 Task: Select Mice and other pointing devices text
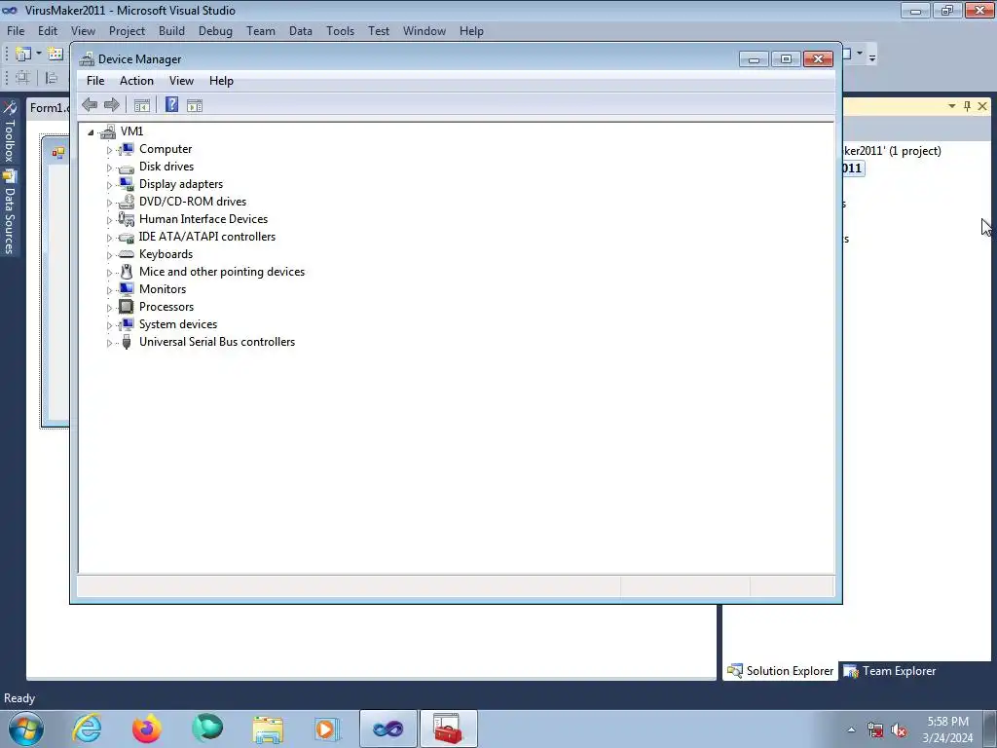(222, 272)
